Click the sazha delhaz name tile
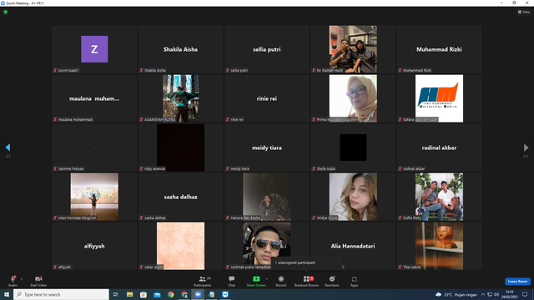 [x=180, y=197]
